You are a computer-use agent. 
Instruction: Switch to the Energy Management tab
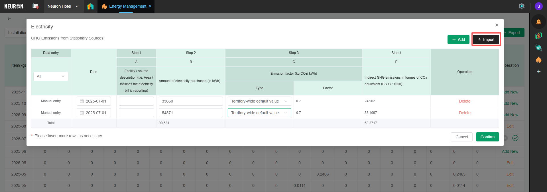tap(127, 6)
